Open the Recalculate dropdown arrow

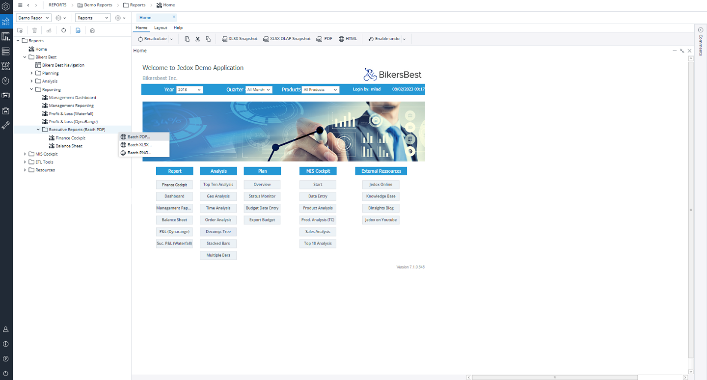171,39
